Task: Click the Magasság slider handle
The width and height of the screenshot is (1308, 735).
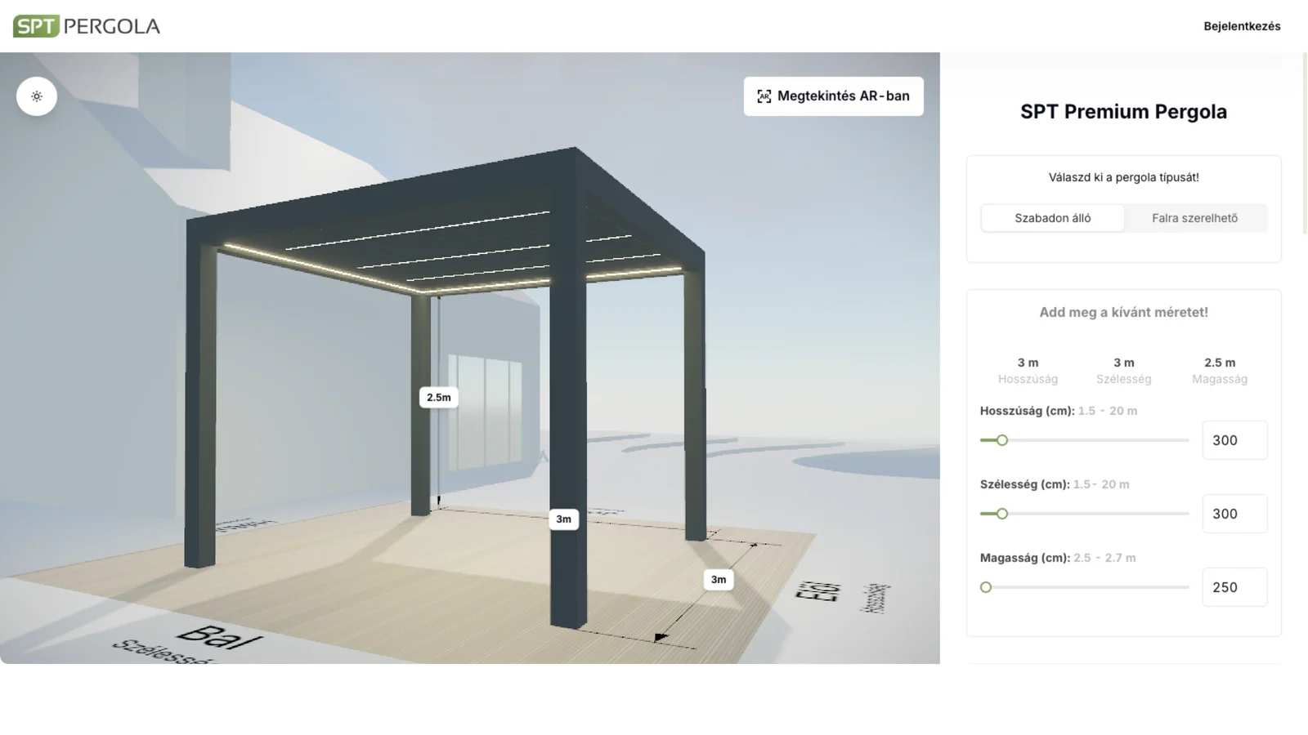Action: (986, 587)
